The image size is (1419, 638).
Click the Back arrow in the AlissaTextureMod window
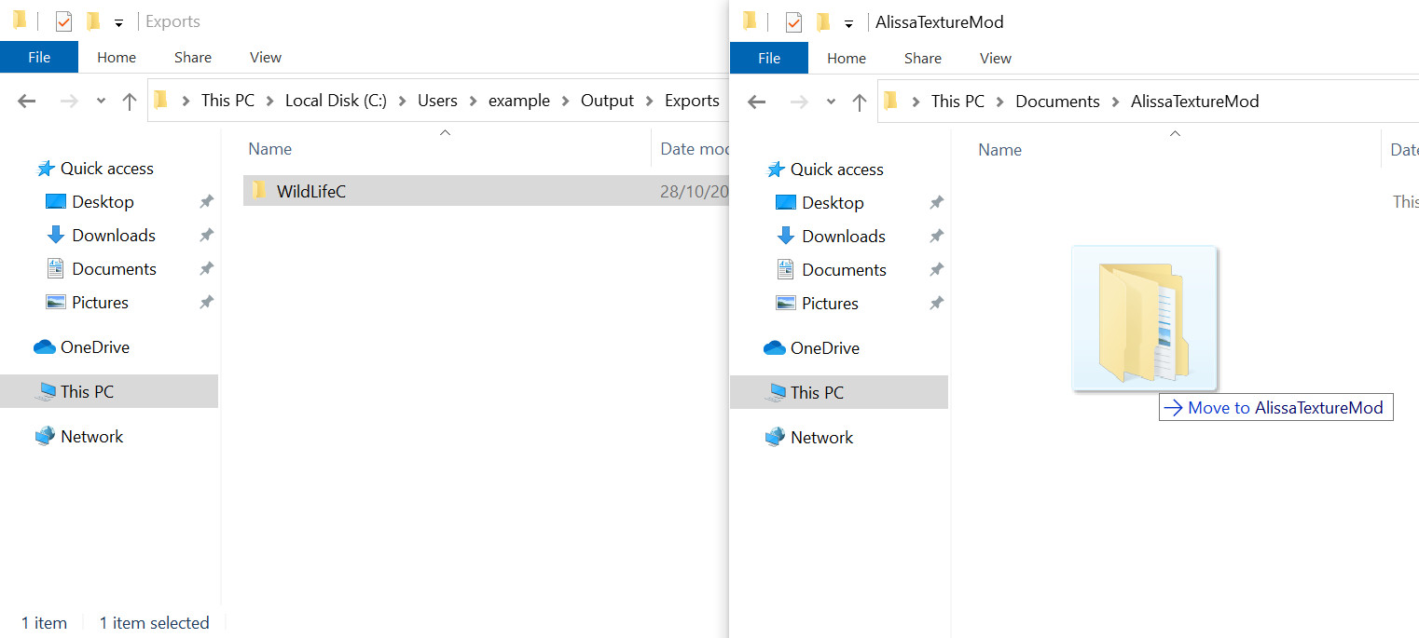tap(756, 102)
